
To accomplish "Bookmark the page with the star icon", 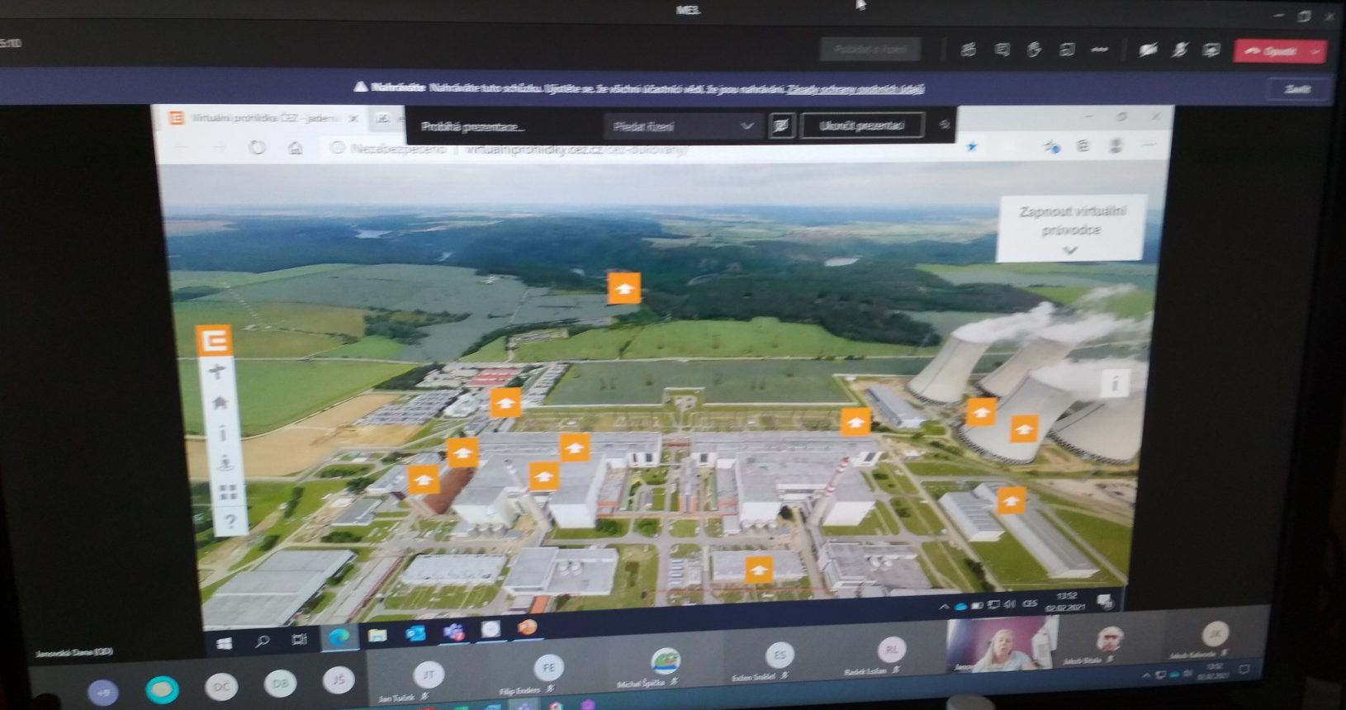I will tap(972, 147).
